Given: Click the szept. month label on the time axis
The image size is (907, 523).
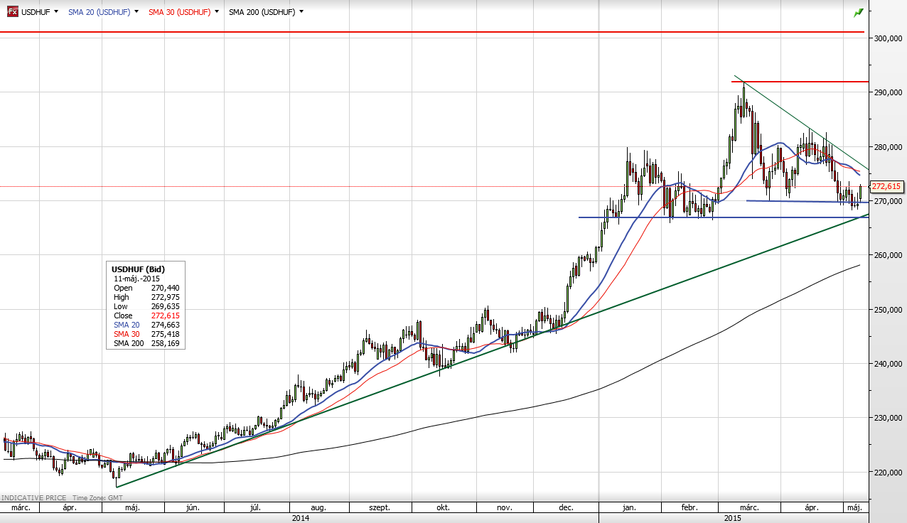Looking at the screenshot, I should [380, 508].
